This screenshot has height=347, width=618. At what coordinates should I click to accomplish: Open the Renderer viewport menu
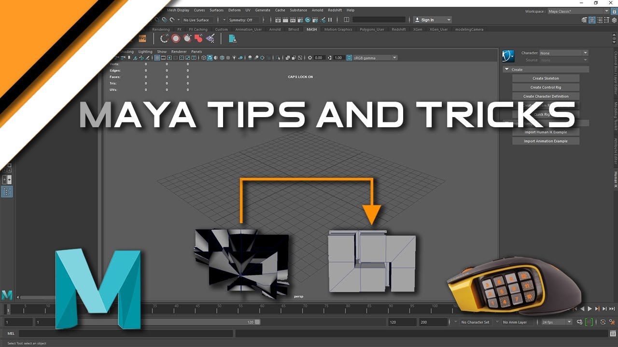[x=179, y=52]
